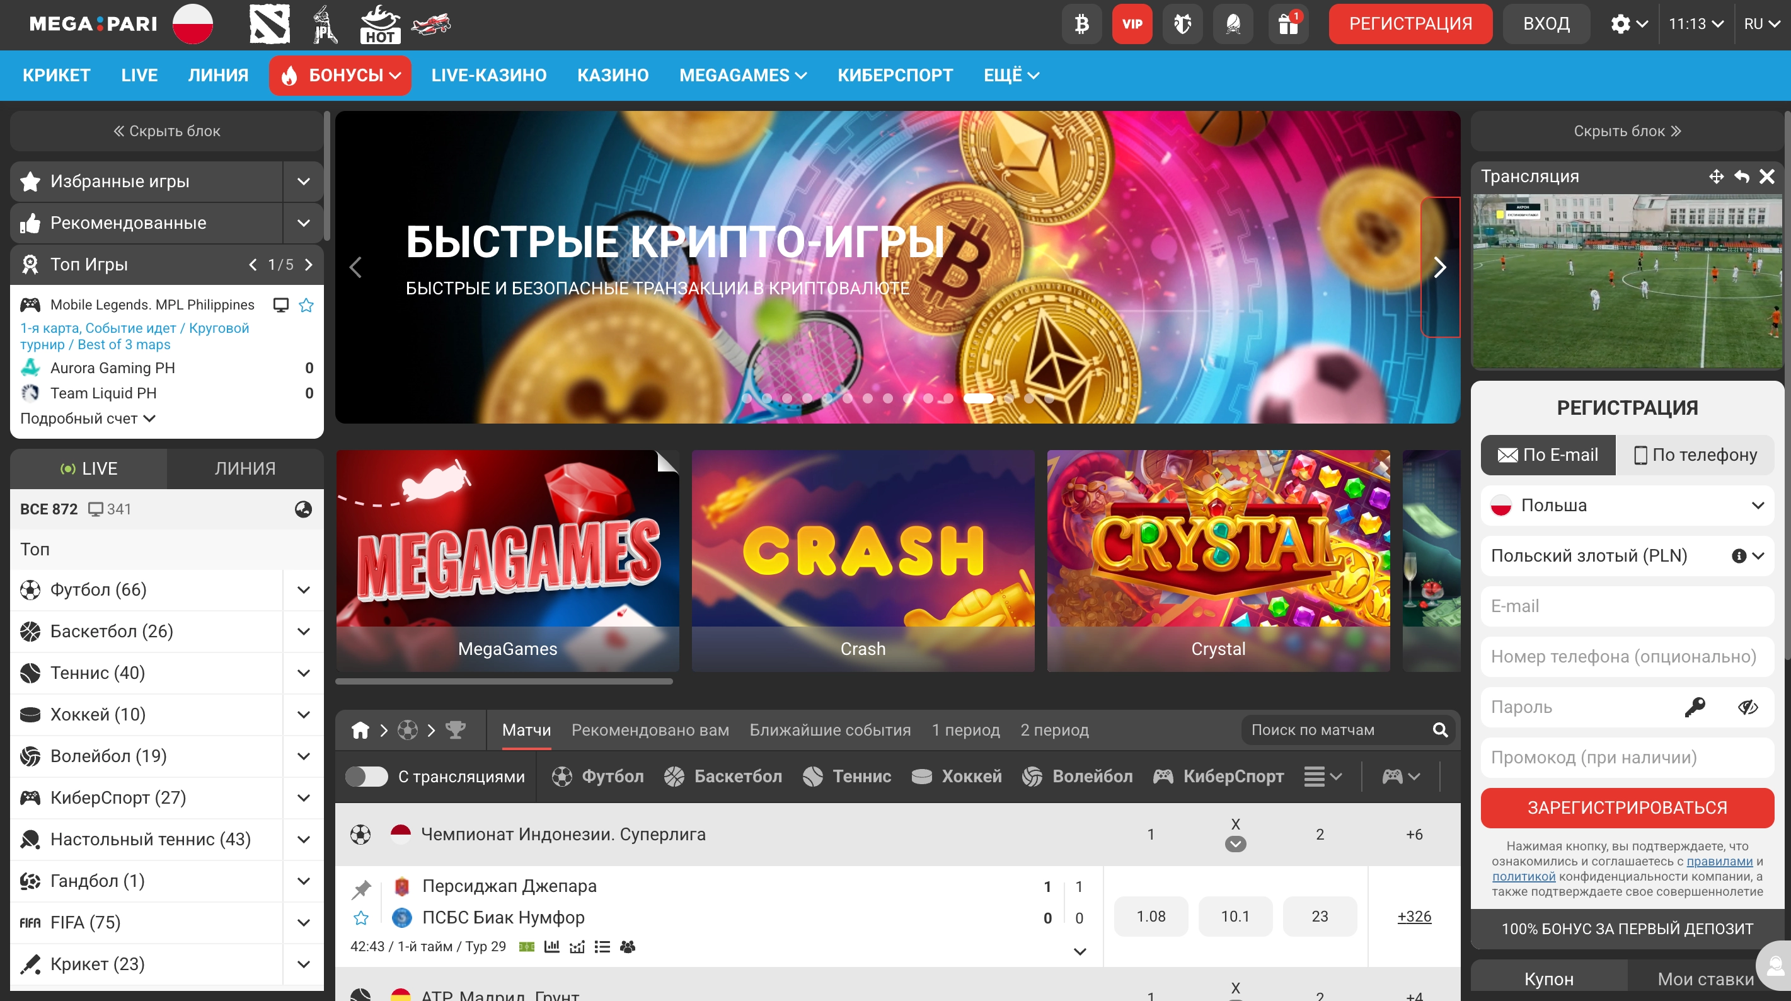
Task: Open the live chat support bubble
Action: pos(1775,966)
